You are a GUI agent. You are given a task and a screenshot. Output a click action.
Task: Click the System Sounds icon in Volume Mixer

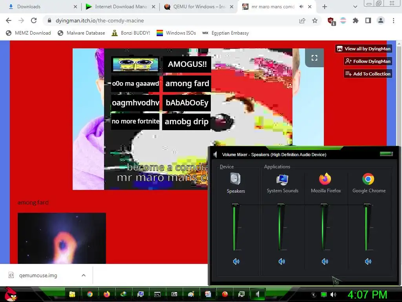click(x=282, y=179)
